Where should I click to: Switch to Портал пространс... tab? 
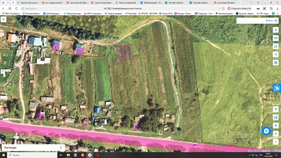tap(28, 3)
